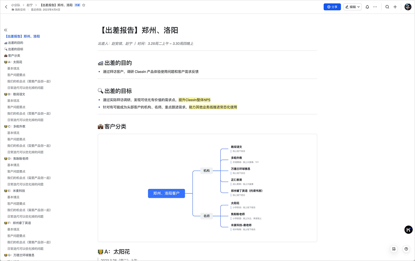Click the 出差的目标 heading in document

pos(115,91)
